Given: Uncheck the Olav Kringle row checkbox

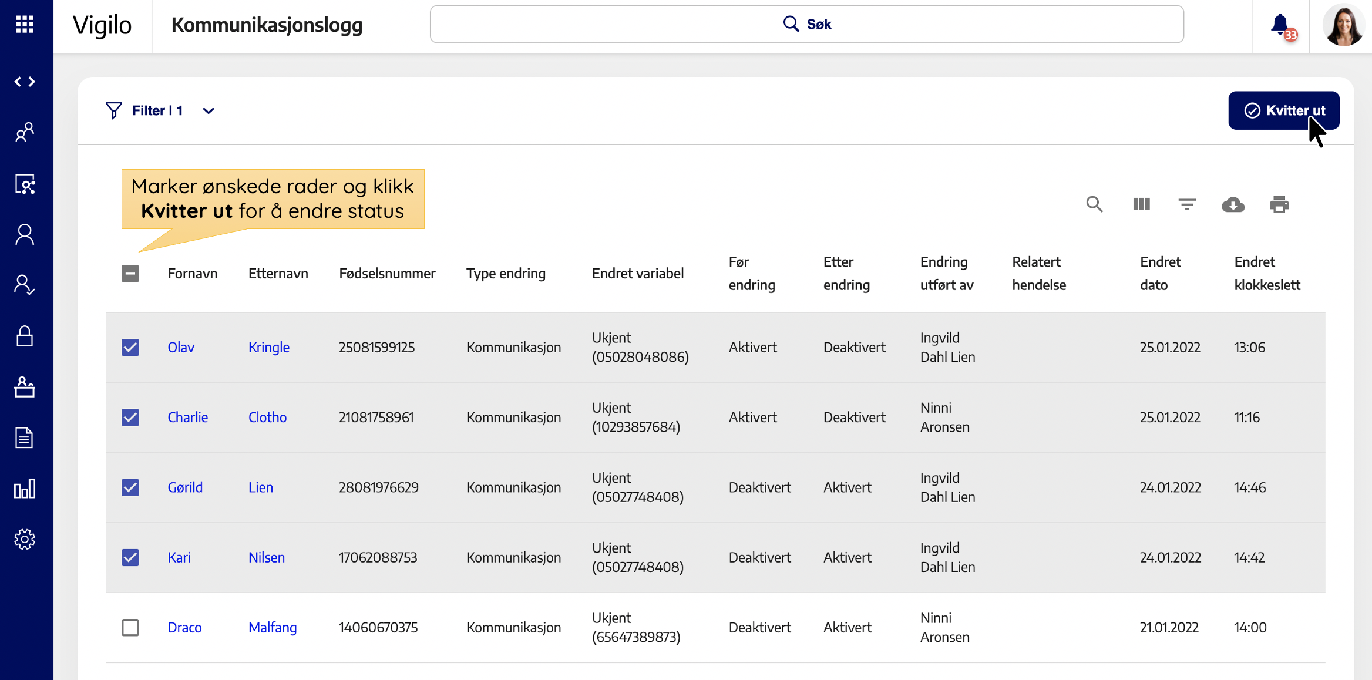Looking at the screenshot, I should (x=130, y=347).
